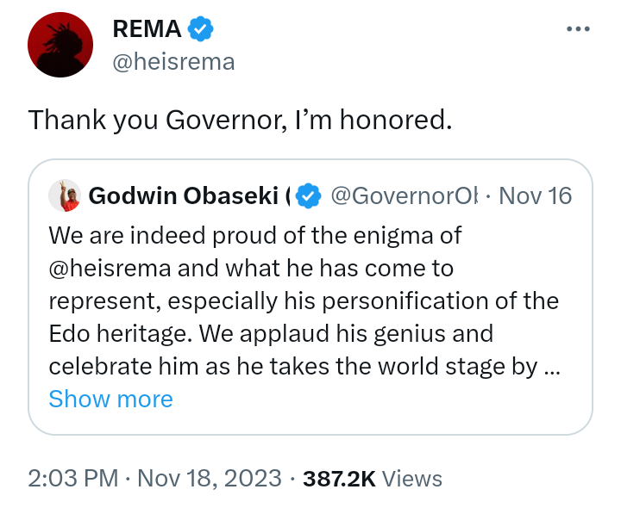The height and width of the screenshot is (508, 621).
Task: Open the 387.2K view count
Action: click(339, 479)
